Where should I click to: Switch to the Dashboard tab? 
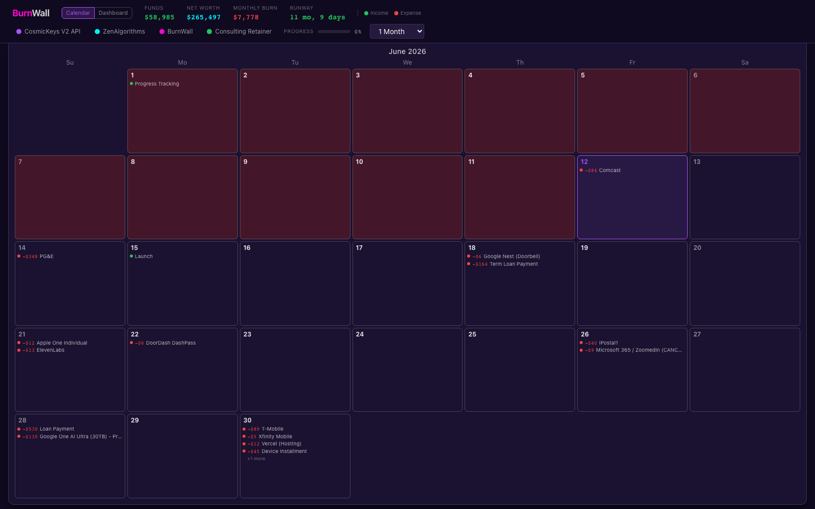click(x=113, y=13)
